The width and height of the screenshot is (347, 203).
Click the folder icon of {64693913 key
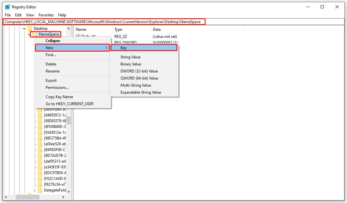[x=40, y=115]
